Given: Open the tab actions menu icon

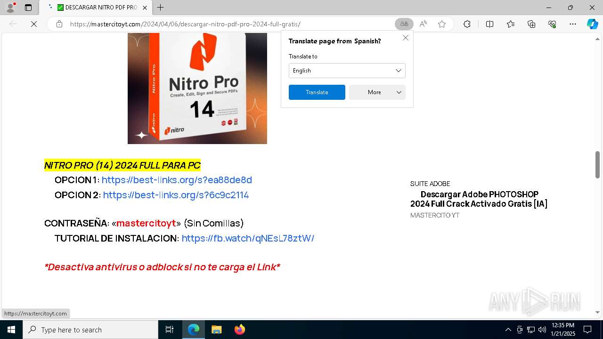Looking at the screenshot, I should [28, 8].
